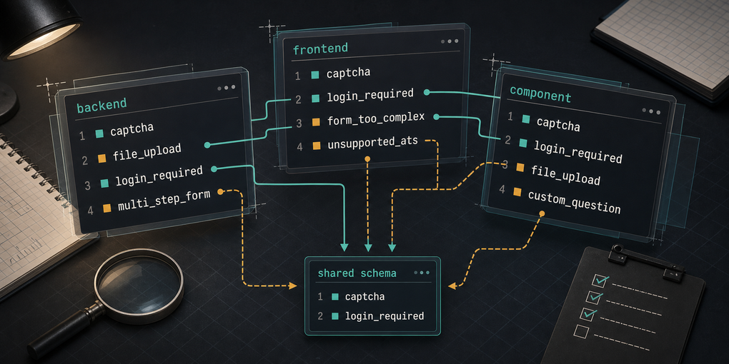
Task: Select the login_required row in the backend panel
Action: [x=144, y=178]
